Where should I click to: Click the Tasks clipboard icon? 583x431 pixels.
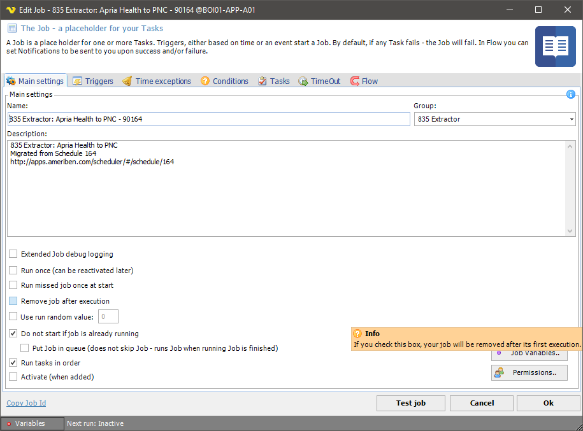click(263, 81)
